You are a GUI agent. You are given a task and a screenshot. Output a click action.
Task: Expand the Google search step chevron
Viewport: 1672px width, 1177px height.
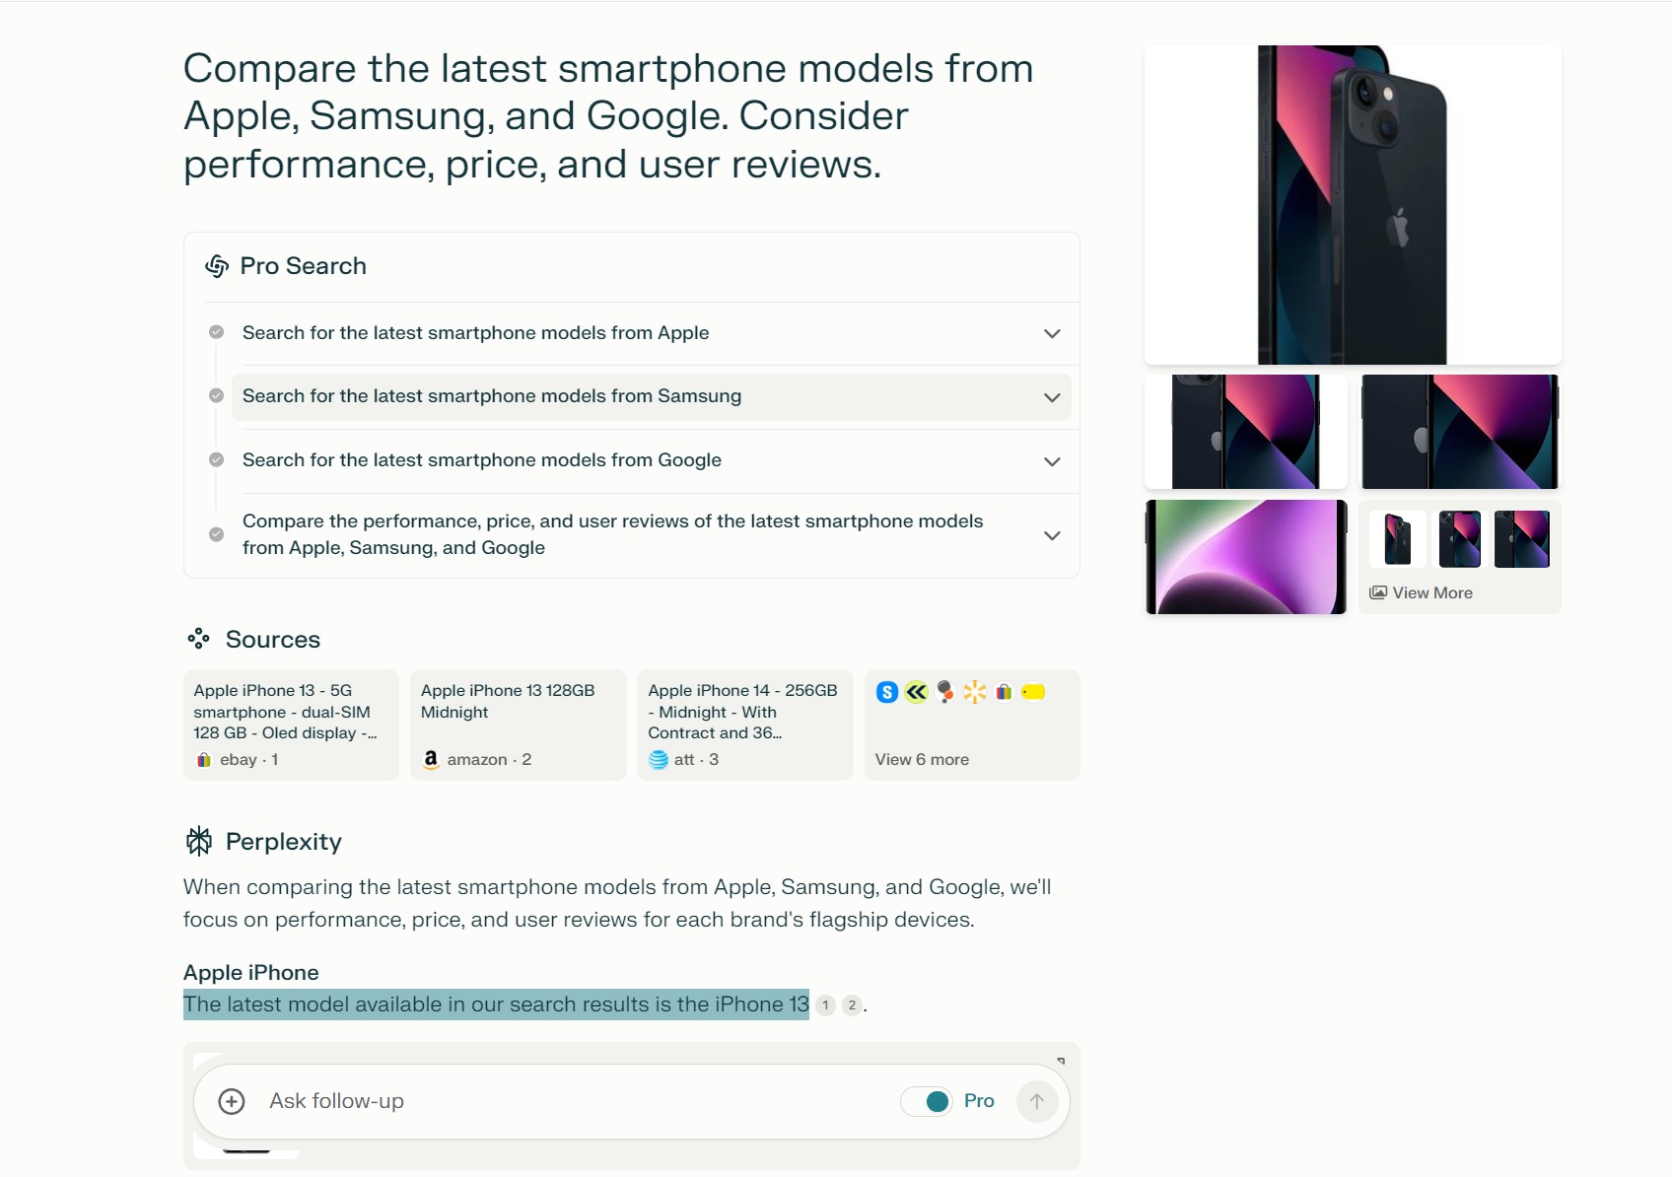(1052, 461)
